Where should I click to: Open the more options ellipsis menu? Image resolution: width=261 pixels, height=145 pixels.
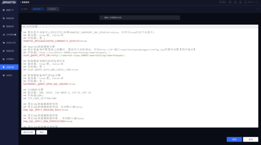(257, 2)
